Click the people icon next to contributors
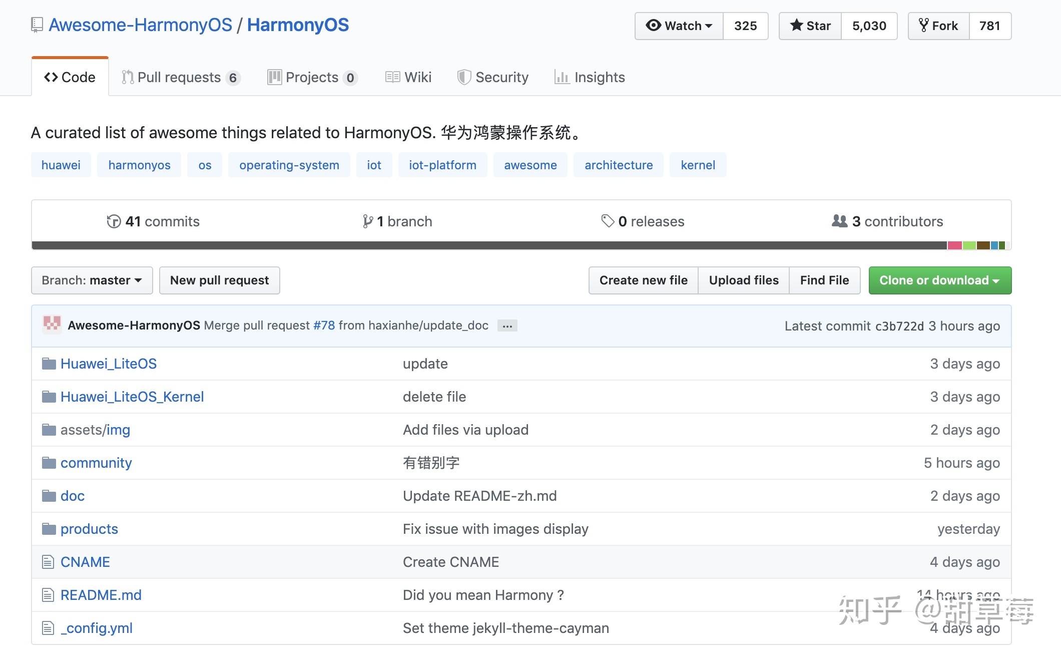1061x653 pixels. pyautogui.click(x=839, y=221)
